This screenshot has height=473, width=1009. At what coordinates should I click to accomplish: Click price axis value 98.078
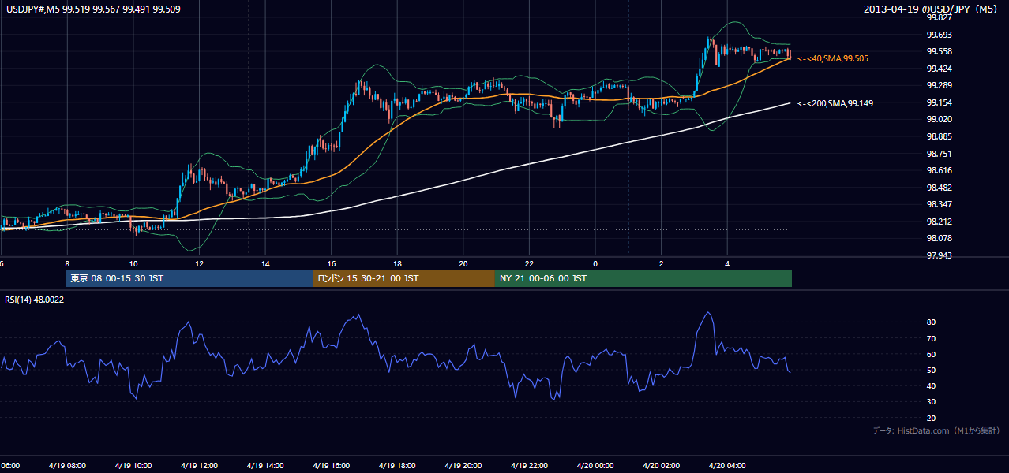(x=938, y=238)
